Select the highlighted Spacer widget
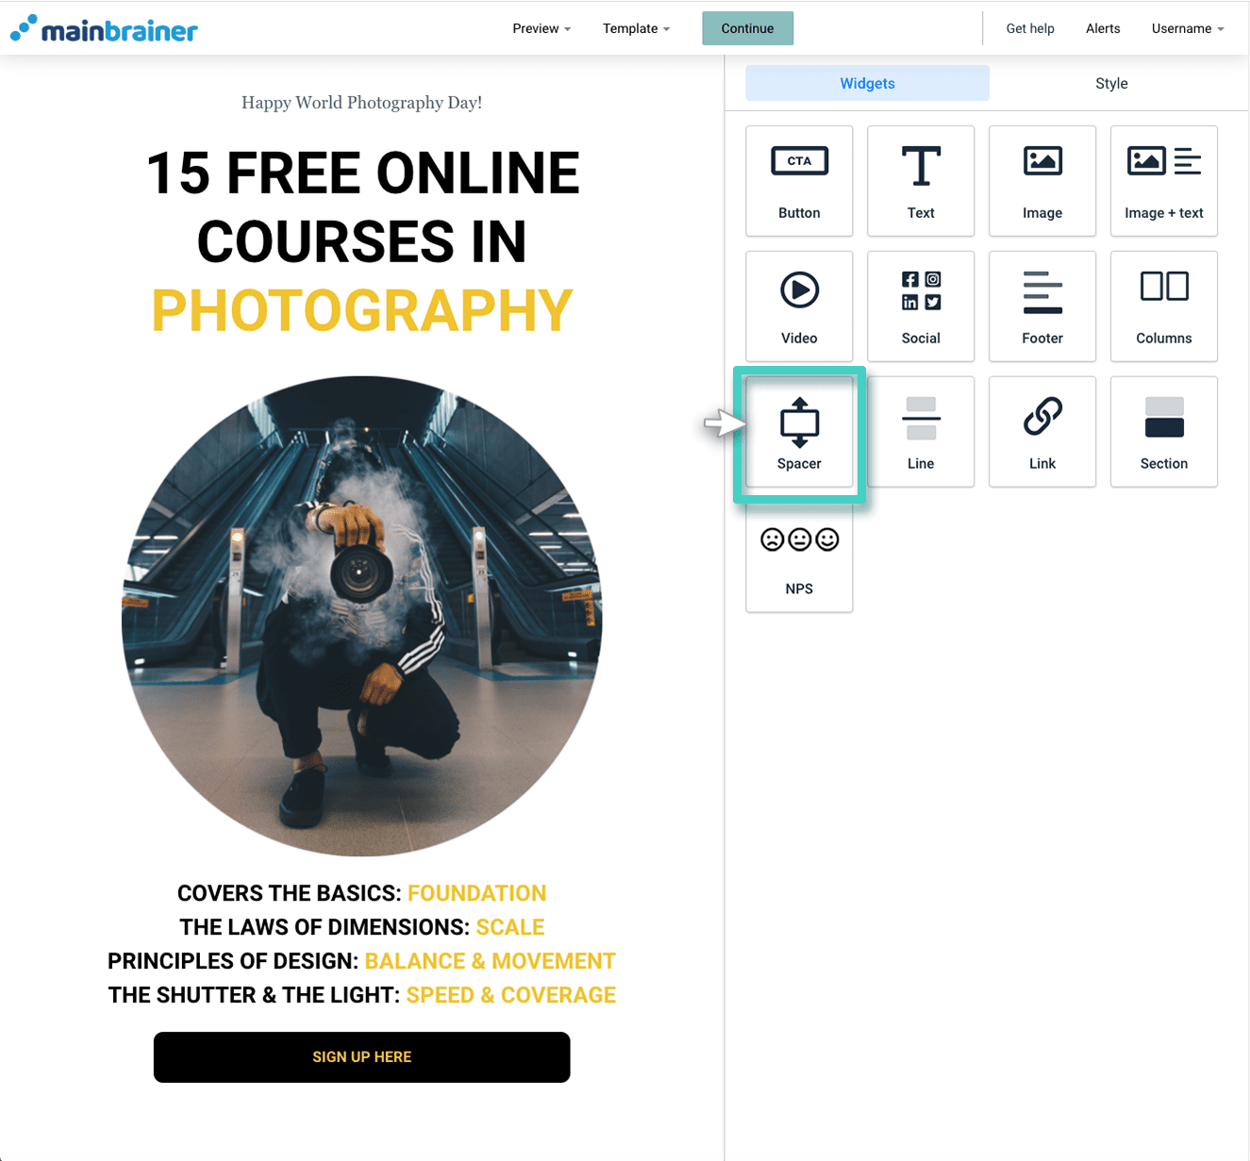This screenshot has width=1250, height=1161. point(798,432)
